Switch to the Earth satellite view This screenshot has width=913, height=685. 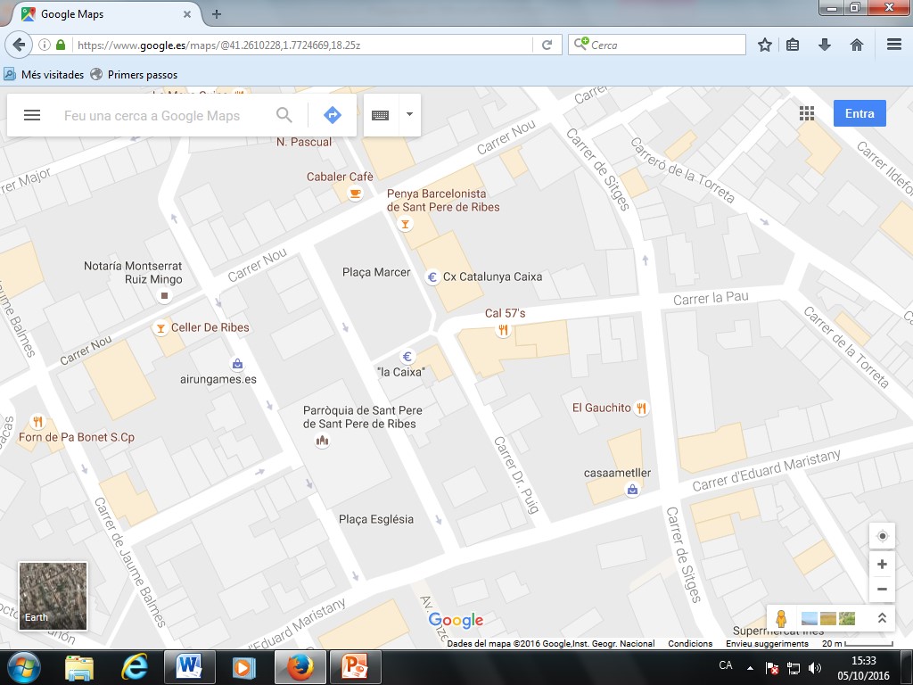[x=53, y=595]
